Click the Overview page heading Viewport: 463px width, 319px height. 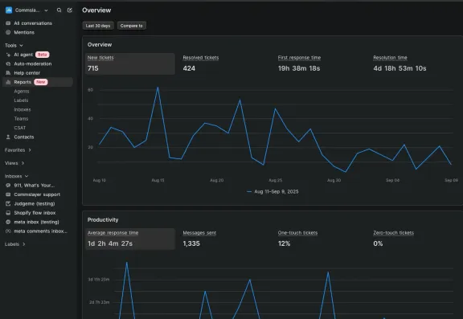(x=96, y=10)
